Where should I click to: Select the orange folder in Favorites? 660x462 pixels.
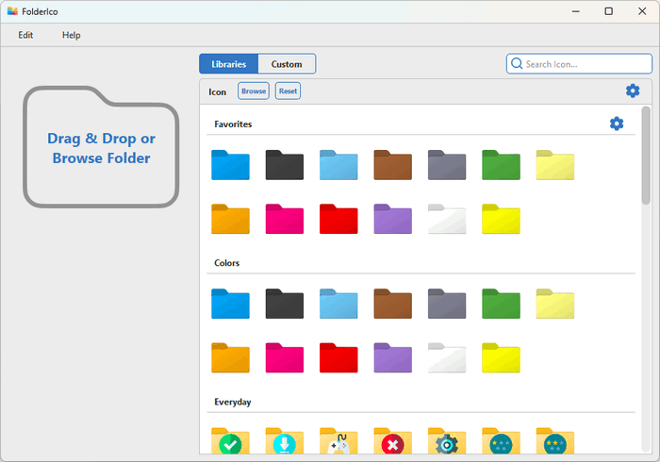tap(230, 219)
